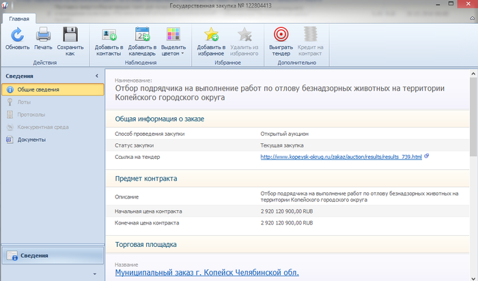Click the Сохранить как floppy disk icon

tap(70, 35)
